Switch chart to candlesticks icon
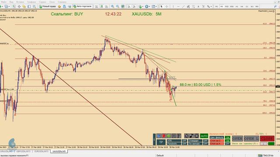This screenshot has height=157, width=280. pos(101,7)
